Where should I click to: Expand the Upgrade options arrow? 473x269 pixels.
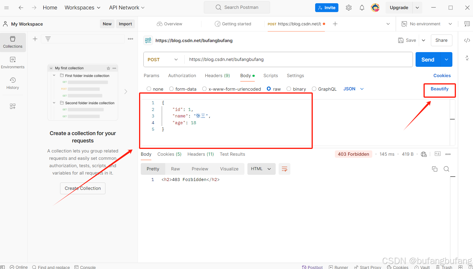click(x=417, y=8)
